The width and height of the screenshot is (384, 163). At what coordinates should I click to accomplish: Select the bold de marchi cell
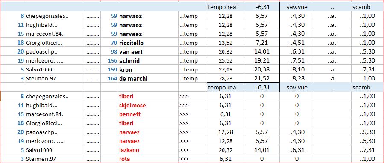148,79
